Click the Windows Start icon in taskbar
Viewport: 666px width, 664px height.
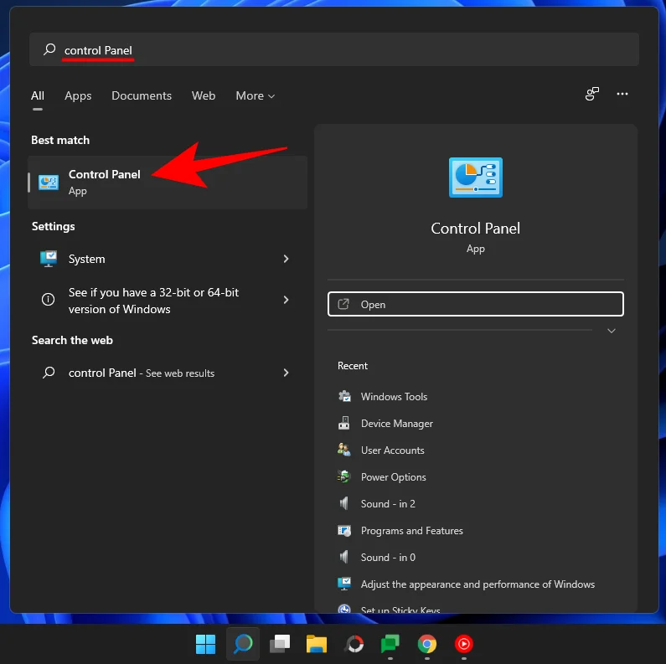pos(205,644)
